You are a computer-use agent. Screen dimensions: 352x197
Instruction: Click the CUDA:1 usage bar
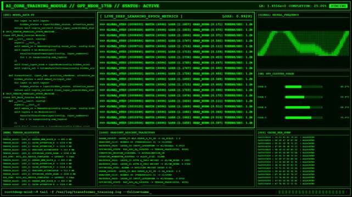(303, 97)
